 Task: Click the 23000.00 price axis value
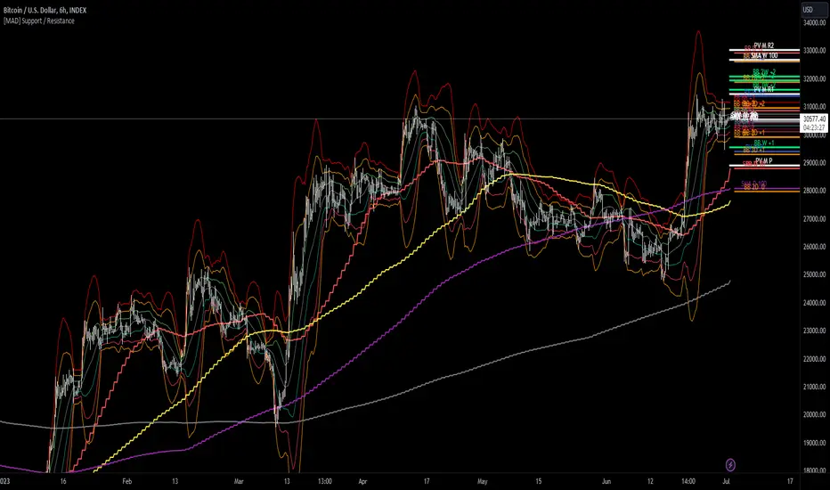[x=814, y=331]
